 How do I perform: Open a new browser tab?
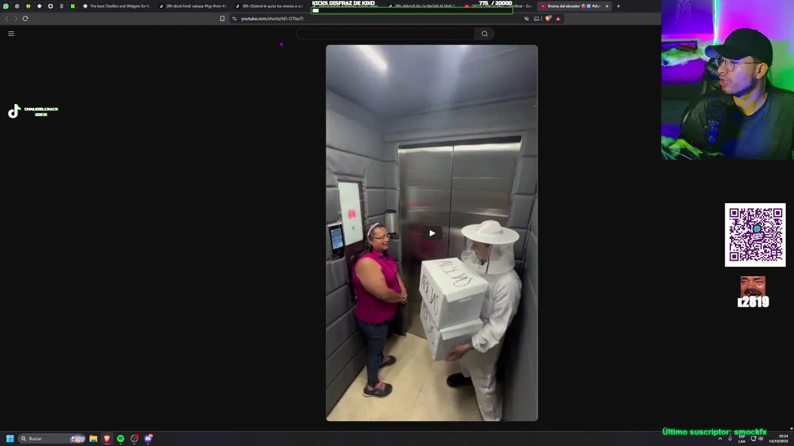[618, 6]
